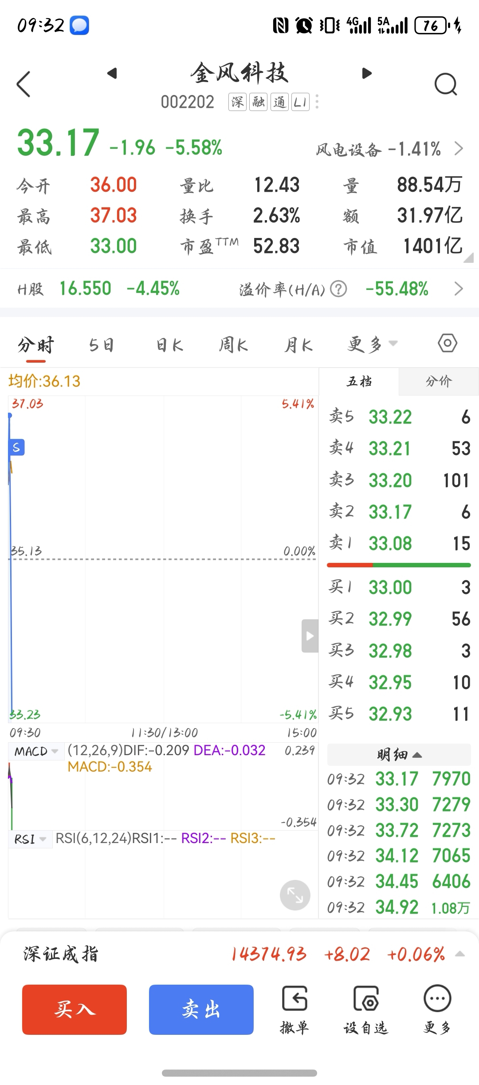479x1085 pixels.
Task: Select the 卖4 33.21 price row
Action: click(399, 448)
